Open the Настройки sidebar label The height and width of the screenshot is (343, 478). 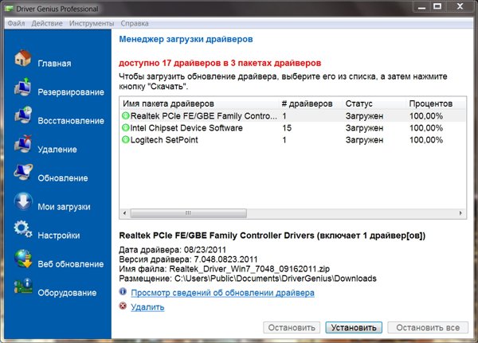59,236
